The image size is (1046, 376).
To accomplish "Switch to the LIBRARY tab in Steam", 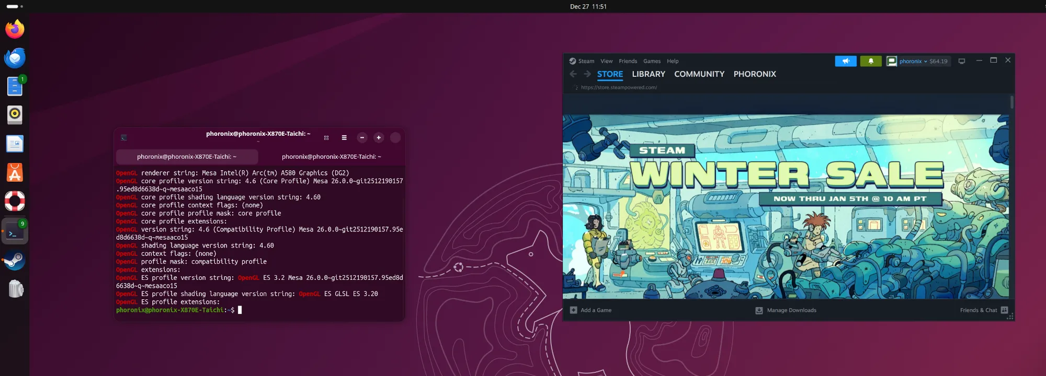I will click(649, 74).
